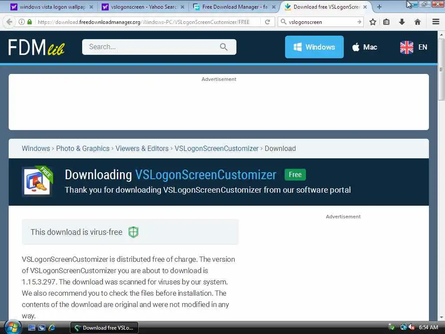This screenshot has height=334, width=445.
Task: Open the Photo & Graphics breadcrumb link
Action: [83, 149]
